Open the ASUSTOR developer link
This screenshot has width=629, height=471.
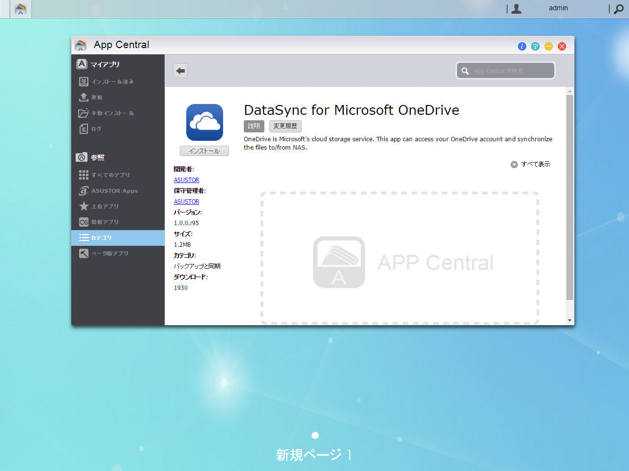(x=186, y=180)
